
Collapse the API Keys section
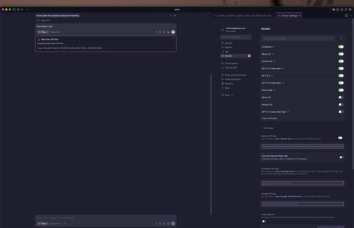coord(267,128)
